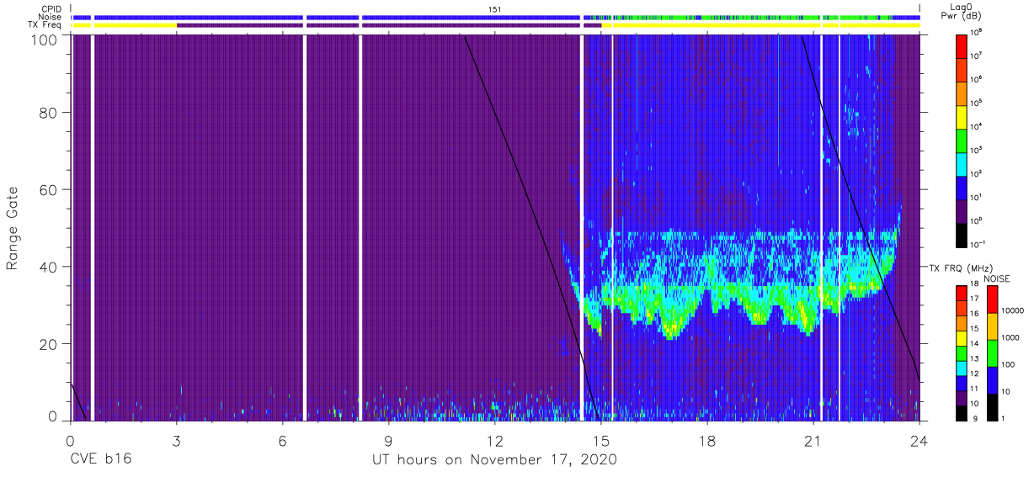Select the yellow segment in Lag0 power colorbar
The height and width of the screenshot is (477, 1034).
(x=963, y=115)
